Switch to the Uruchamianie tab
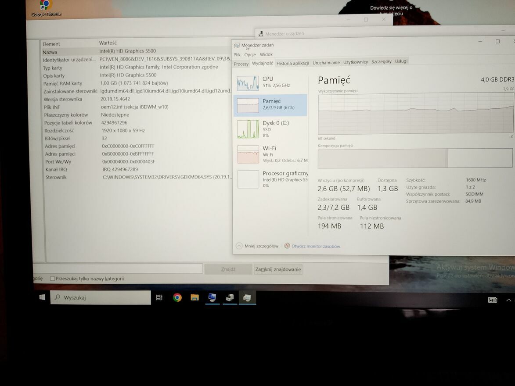This screenshot has width=515, height=386. (x=326, y=63)
